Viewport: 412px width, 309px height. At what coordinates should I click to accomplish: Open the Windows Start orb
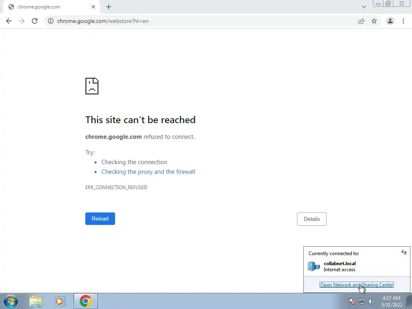11,301
